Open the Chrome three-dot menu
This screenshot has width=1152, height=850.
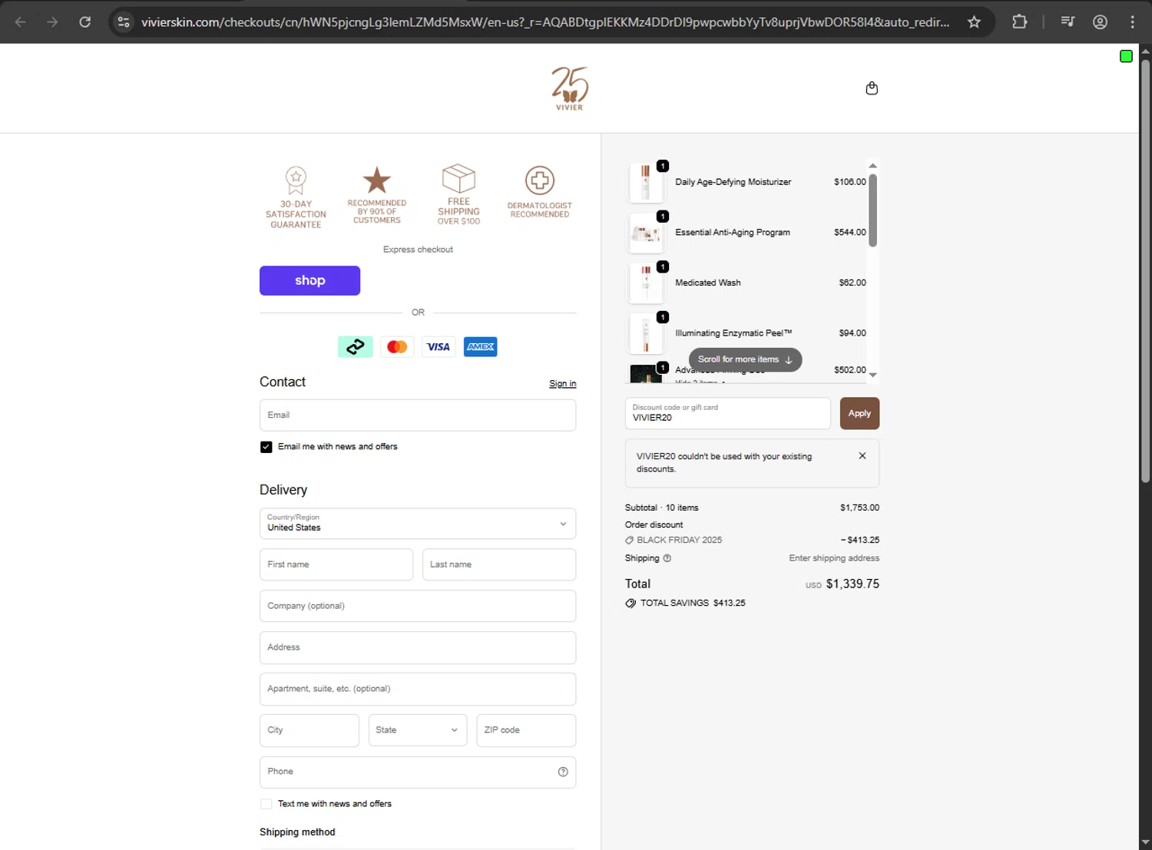tap(1132, 21)
